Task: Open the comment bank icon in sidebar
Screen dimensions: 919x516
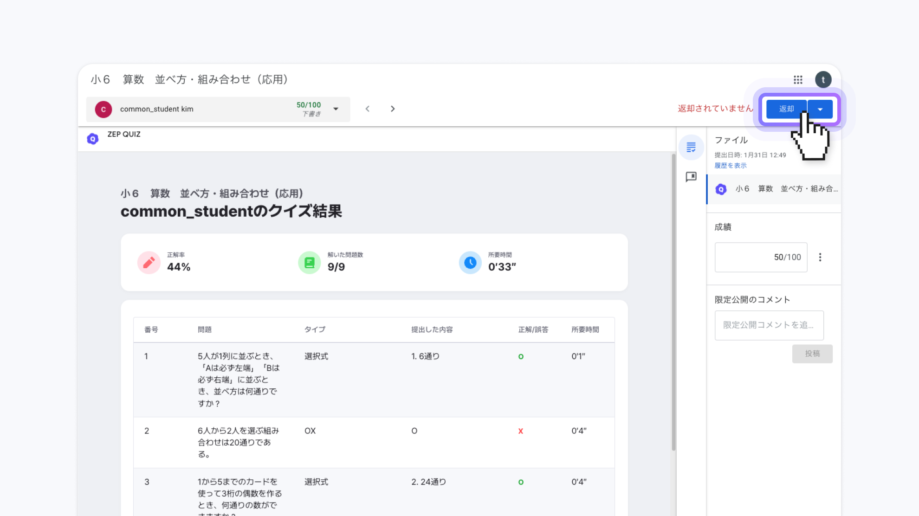Action: tap(691, 177)
